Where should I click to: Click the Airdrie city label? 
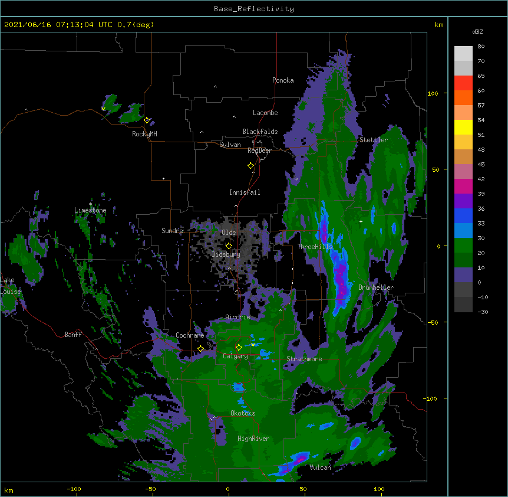point(238,317)
